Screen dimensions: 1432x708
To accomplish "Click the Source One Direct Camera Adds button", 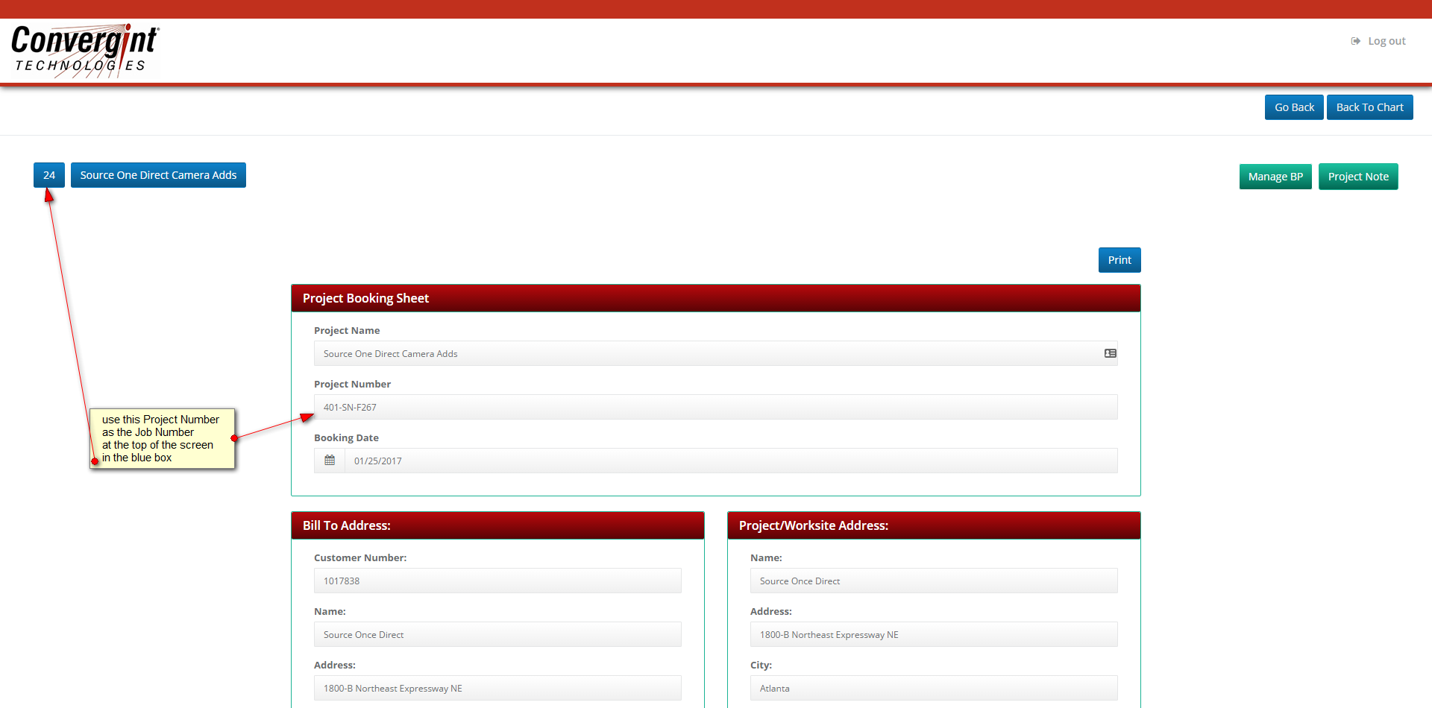I will click(x=158, y=175).
